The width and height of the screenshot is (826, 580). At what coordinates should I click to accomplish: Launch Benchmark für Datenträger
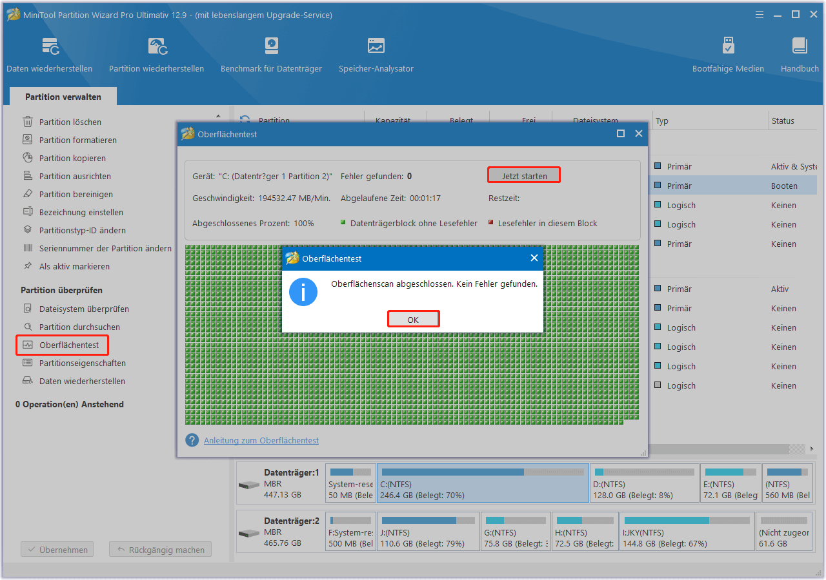click(271, 55)
